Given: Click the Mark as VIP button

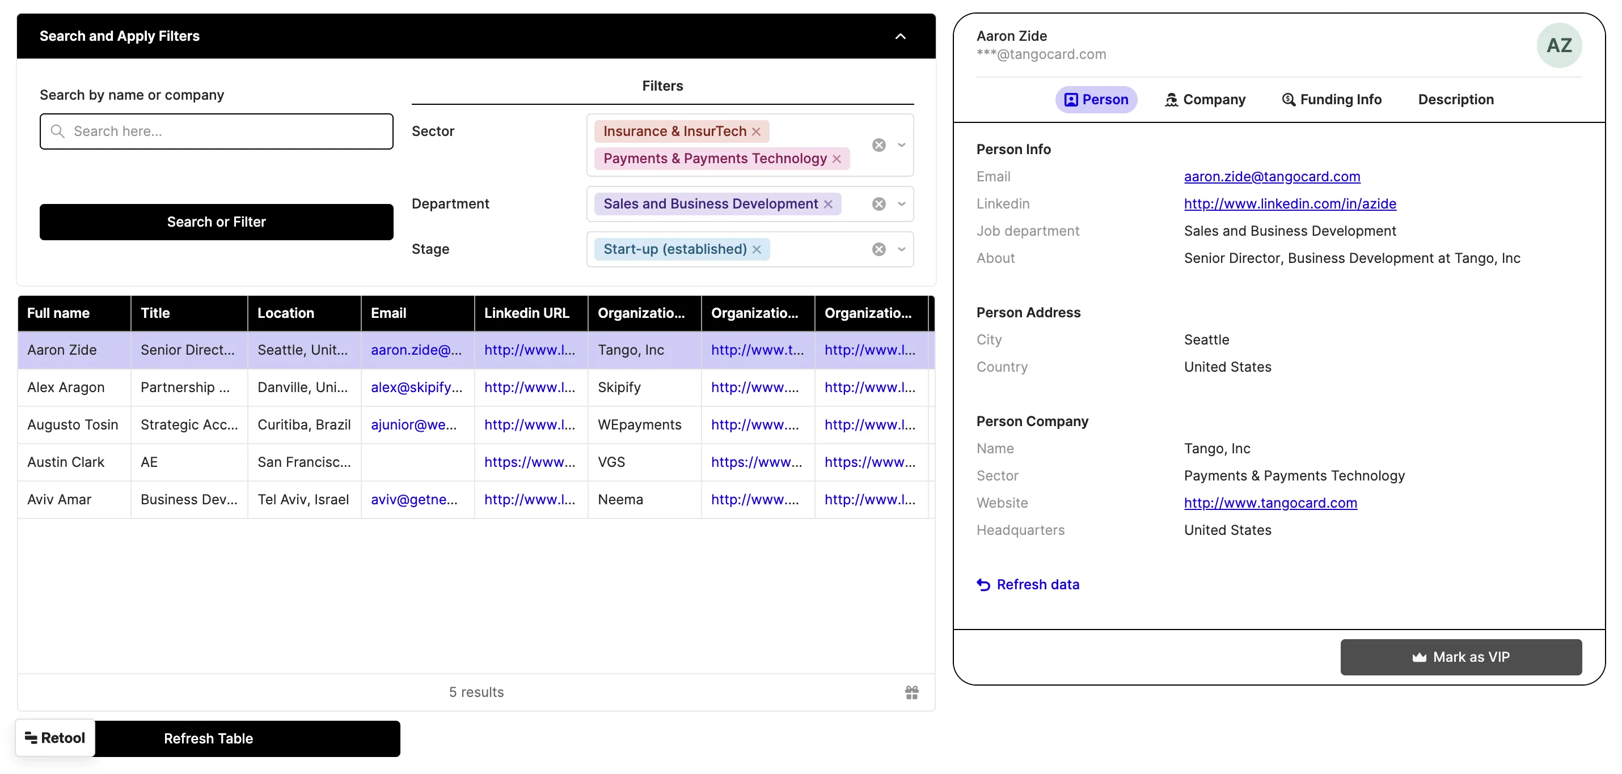Looking at the screenshot, I should pyautogui.click(x=1460, y=658).
